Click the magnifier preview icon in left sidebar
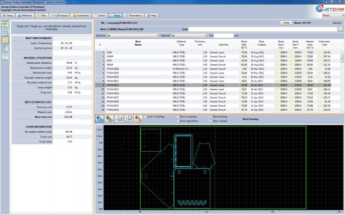Screen dimensions: 345x215 pos(5,32)
